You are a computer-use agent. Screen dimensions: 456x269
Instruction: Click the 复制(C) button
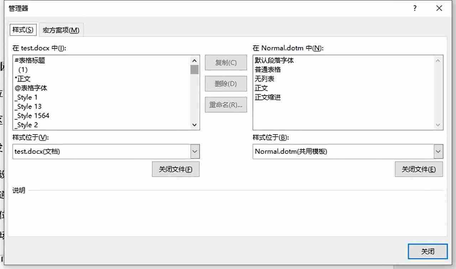226,62
